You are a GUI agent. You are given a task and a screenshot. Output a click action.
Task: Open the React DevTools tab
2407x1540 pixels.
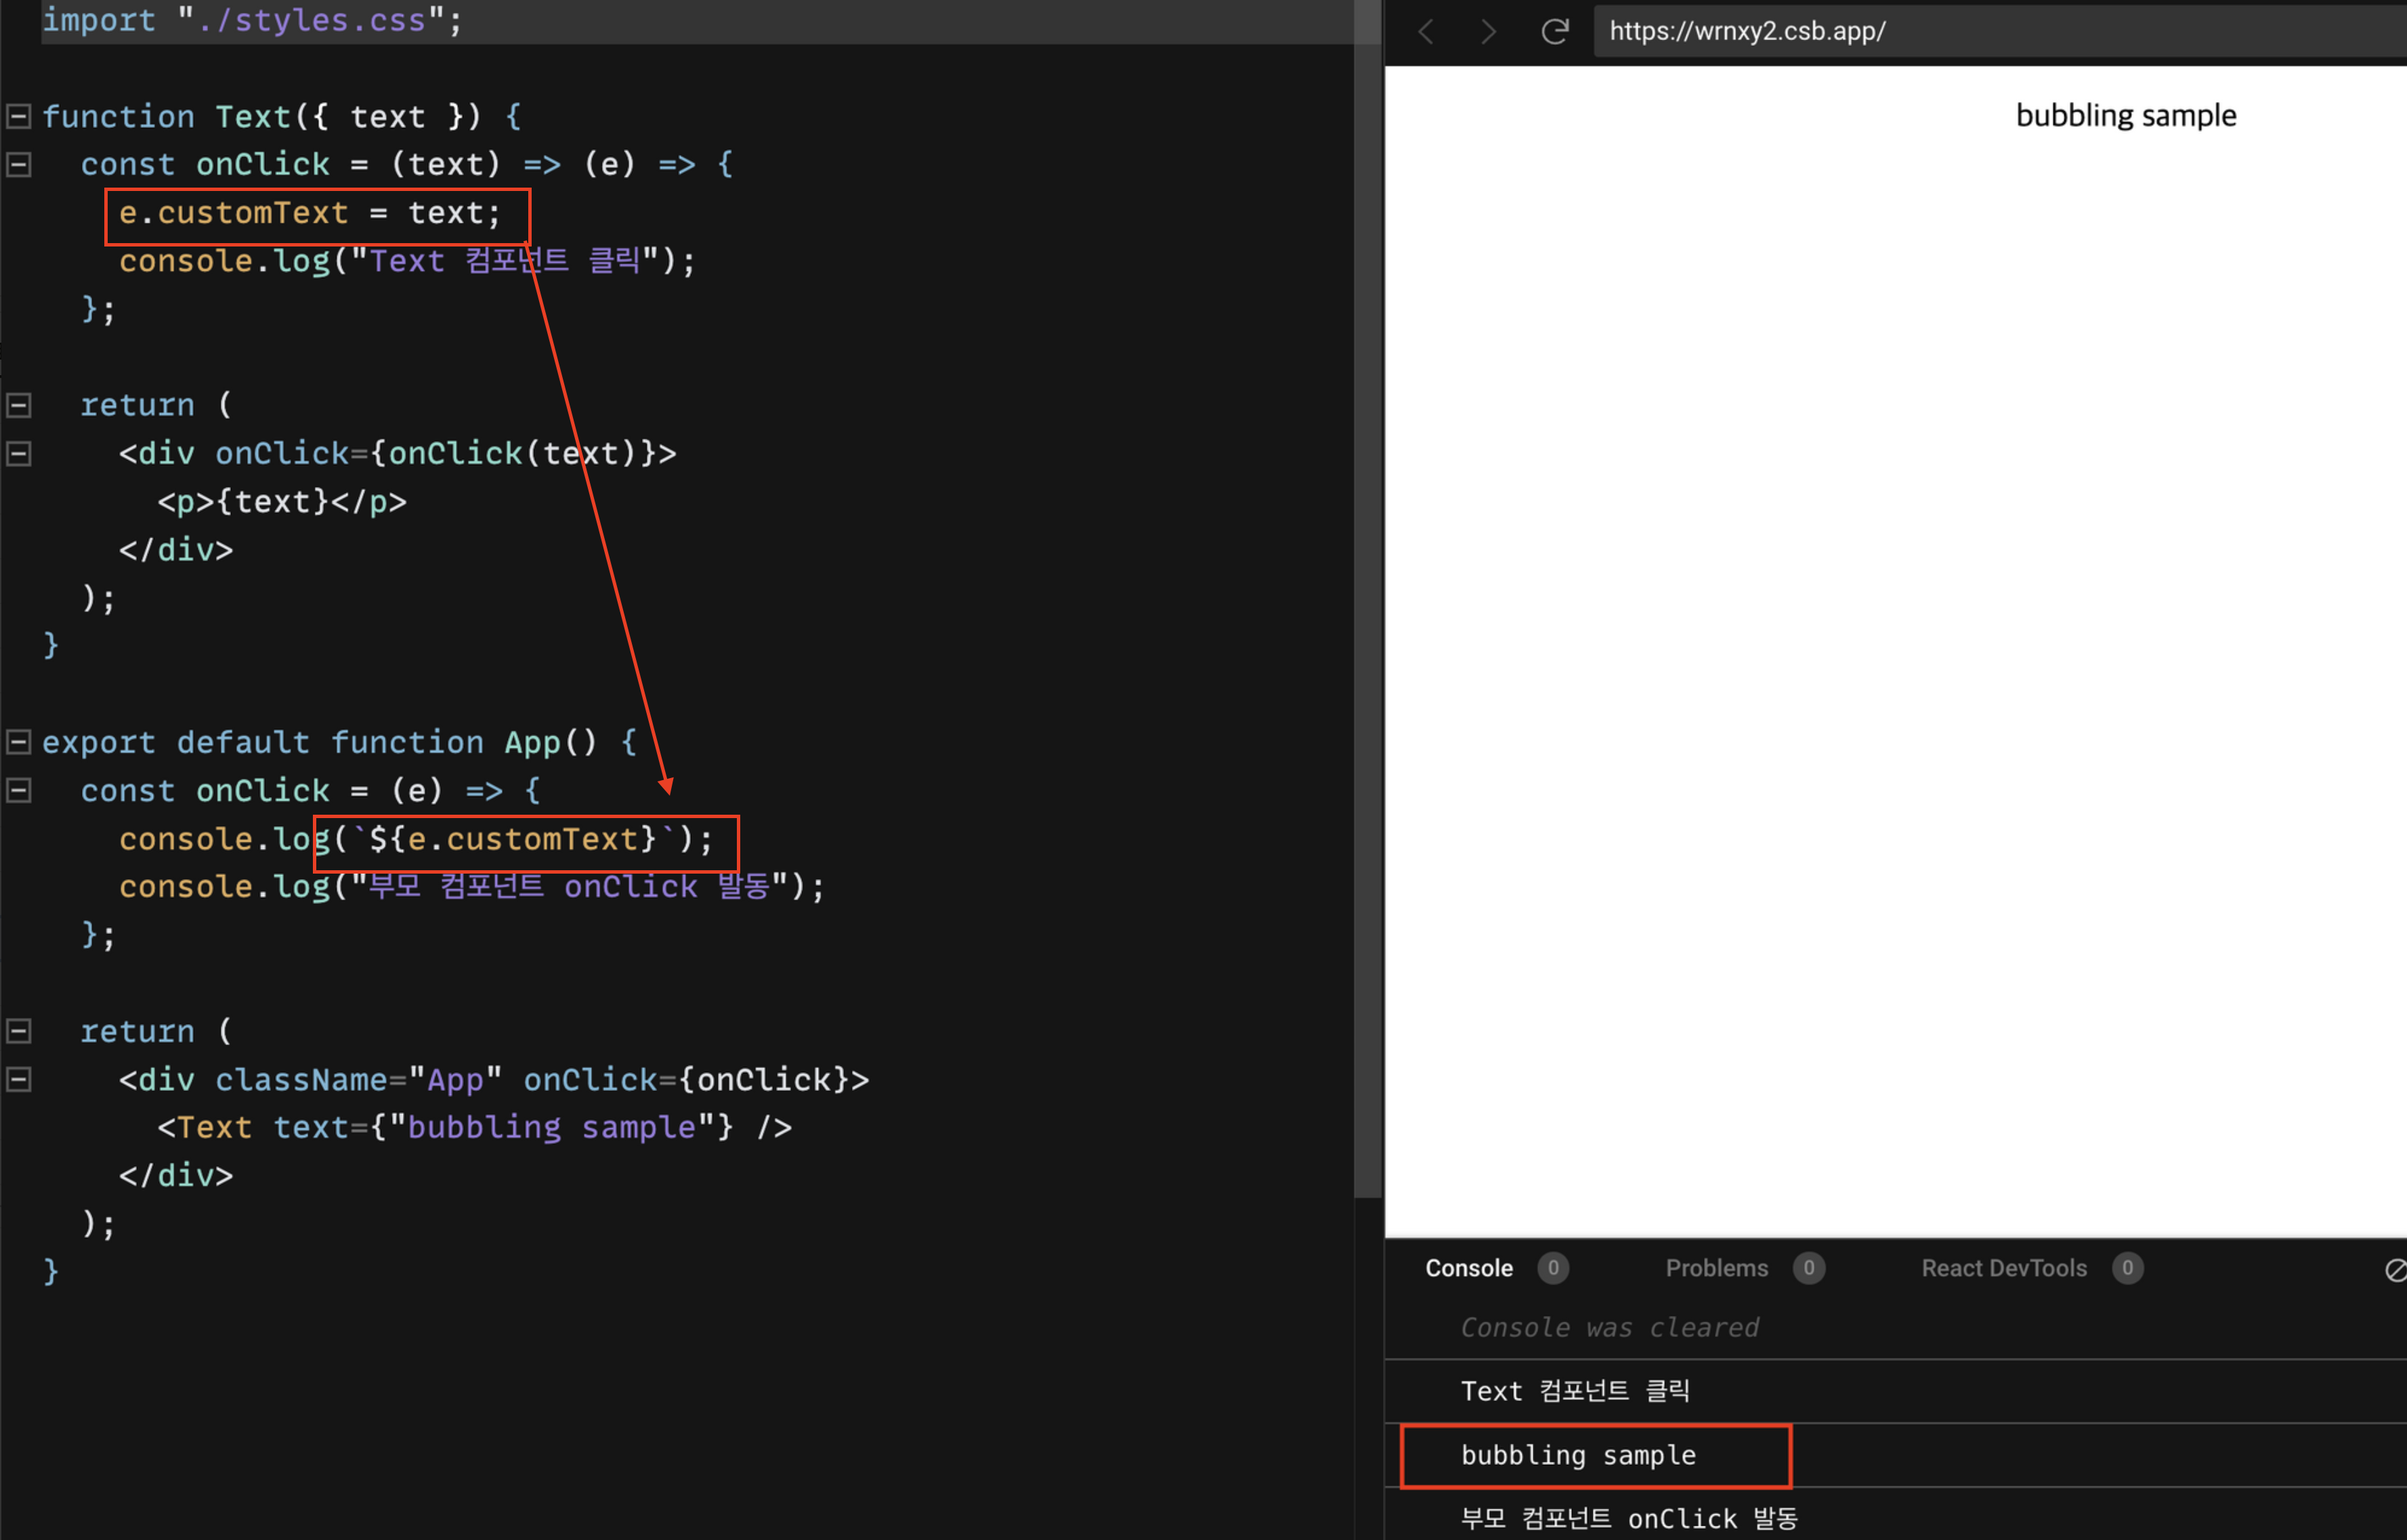pos(2003,1268)
